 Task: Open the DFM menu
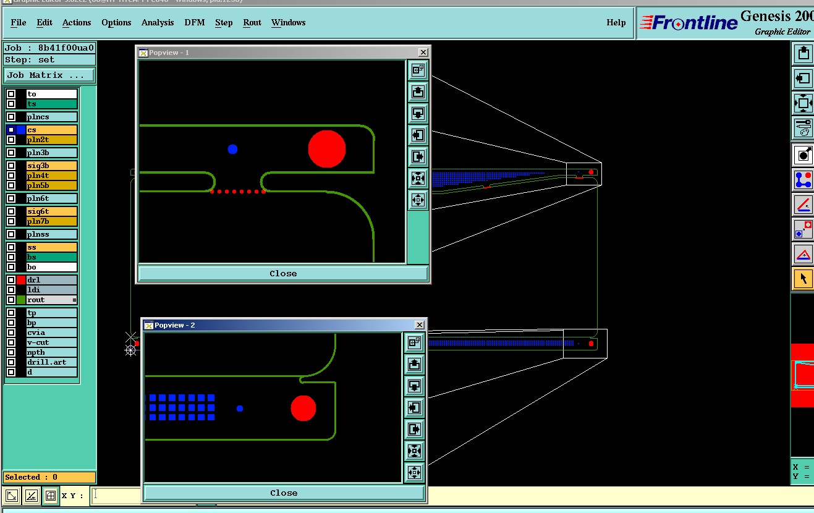point(195,22)
